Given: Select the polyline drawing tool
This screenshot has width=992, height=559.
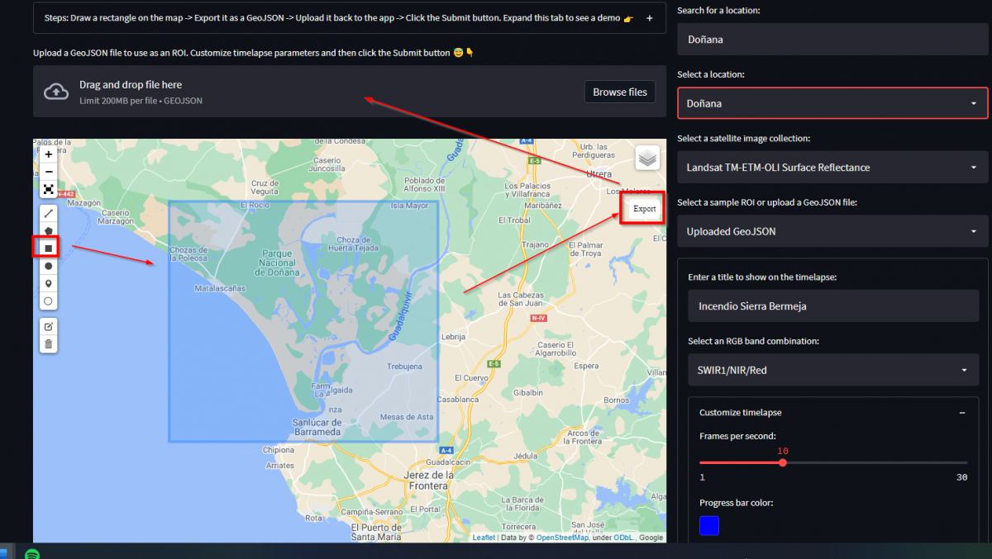Looking at the screenshot, I should coord(48,212).
